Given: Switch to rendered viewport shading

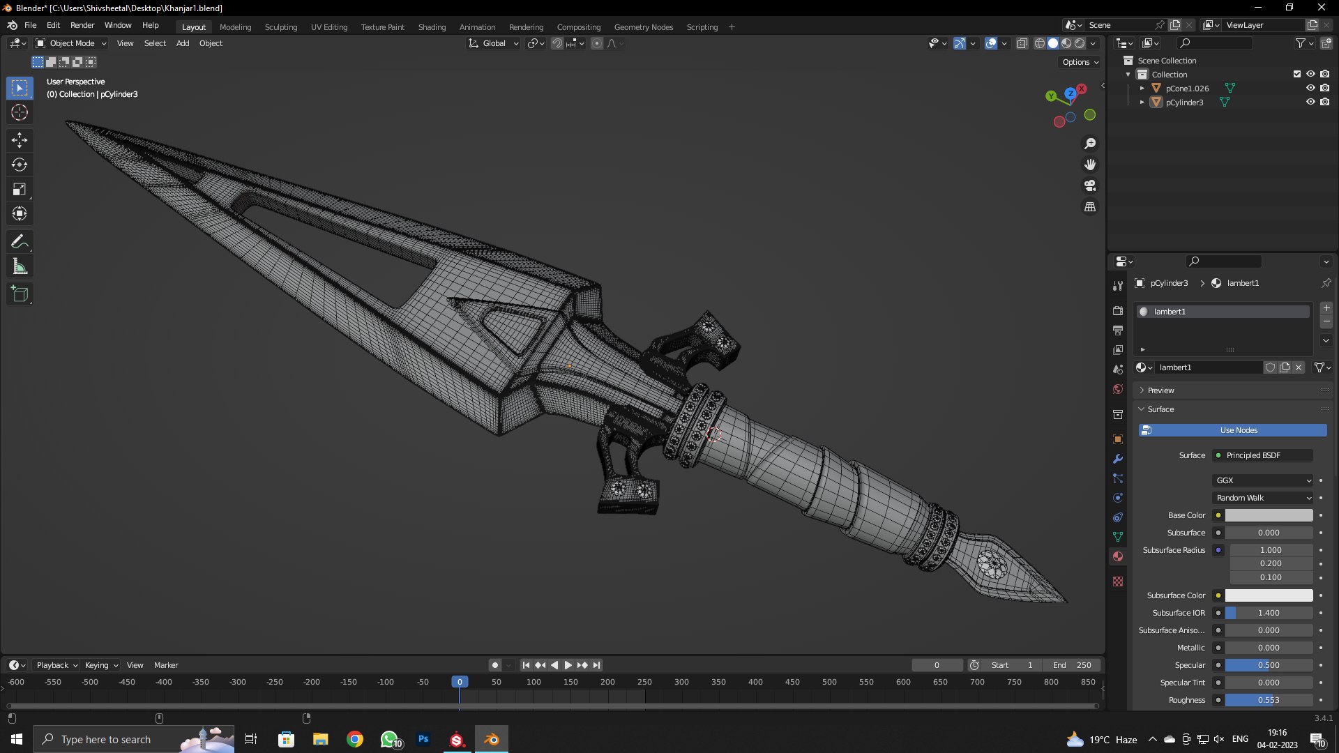Looking at the screenshot, I should (x=1080, y=43).
